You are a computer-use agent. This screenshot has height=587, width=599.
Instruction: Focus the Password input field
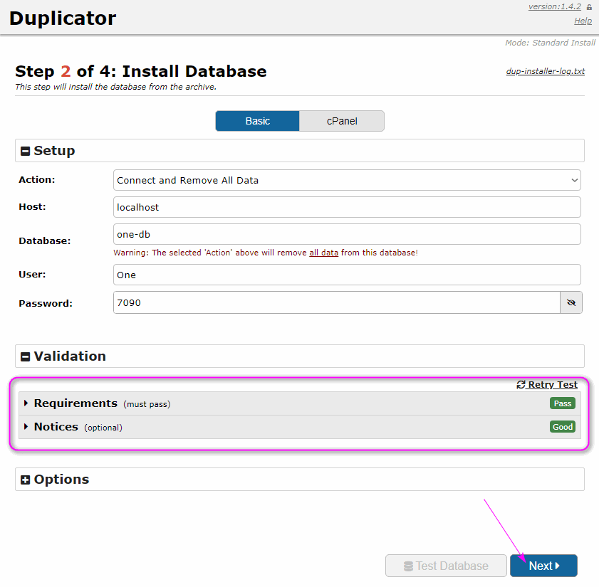(x=337, y=302)
